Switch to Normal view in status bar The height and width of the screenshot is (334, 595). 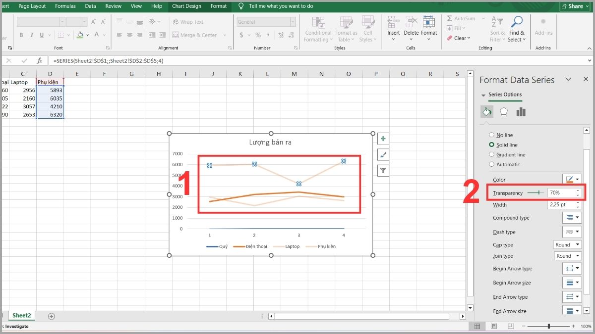(477, 327)
